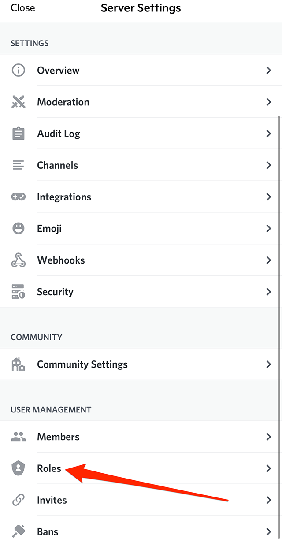This screenshot has height=542, width=282.
Task: Tap the Audit Log clipboard icon
Action: point(18,134)
